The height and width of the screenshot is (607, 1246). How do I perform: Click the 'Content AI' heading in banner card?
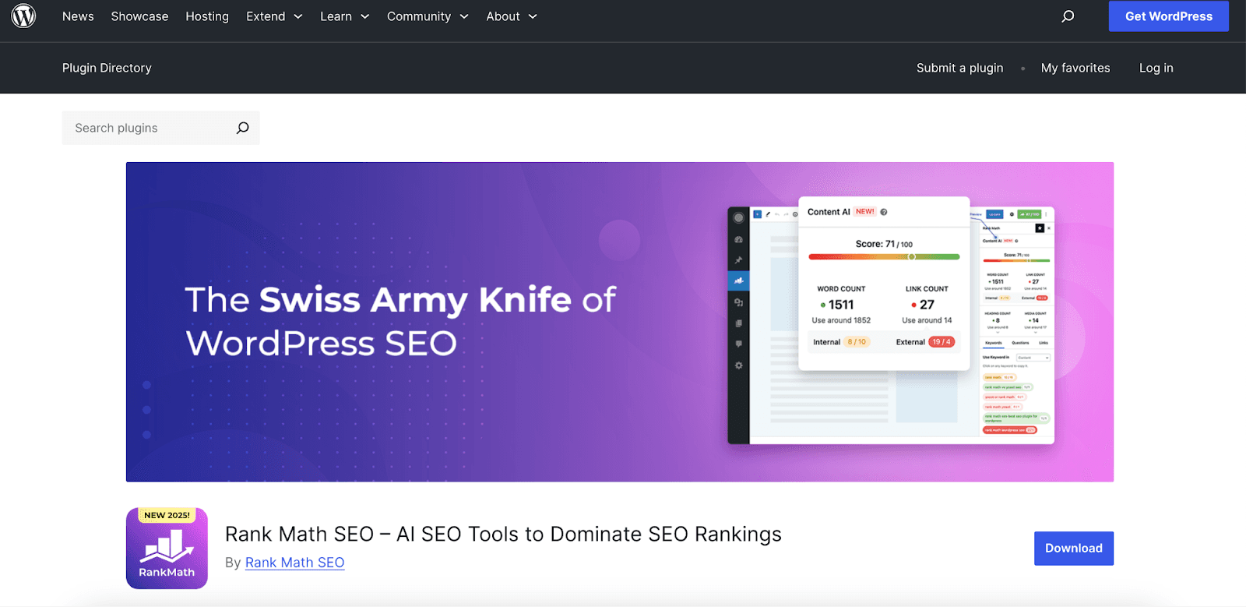pyautogui.click(x=829, y=212)
